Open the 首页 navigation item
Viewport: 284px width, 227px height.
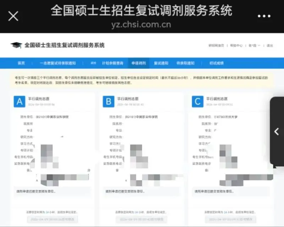tap(21, 63)
